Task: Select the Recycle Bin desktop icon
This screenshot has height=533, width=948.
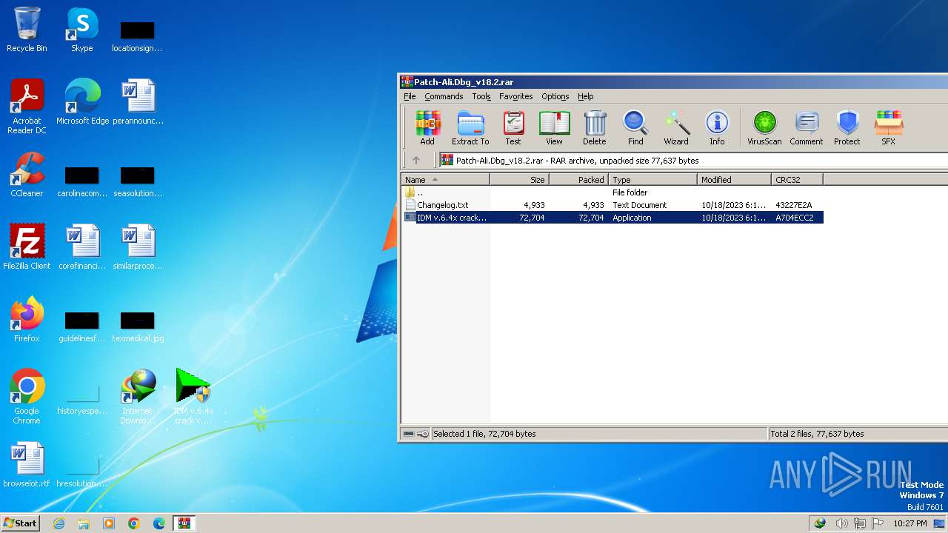Action: pyautogui.click(x=27, y=30)
